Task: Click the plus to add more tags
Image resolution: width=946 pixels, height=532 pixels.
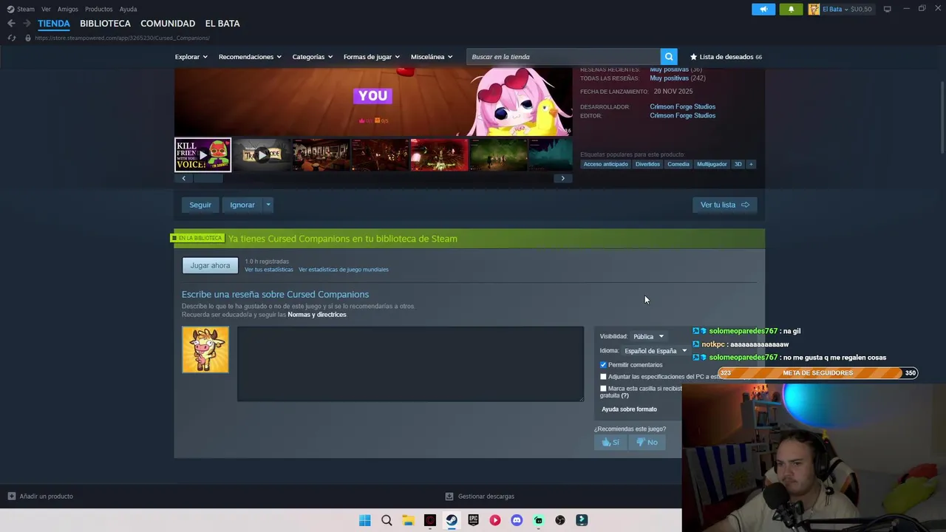Action: (x=751, y=164)
